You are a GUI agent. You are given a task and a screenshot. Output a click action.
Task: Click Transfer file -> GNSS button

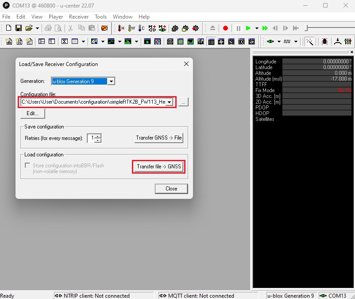(159, 167)
